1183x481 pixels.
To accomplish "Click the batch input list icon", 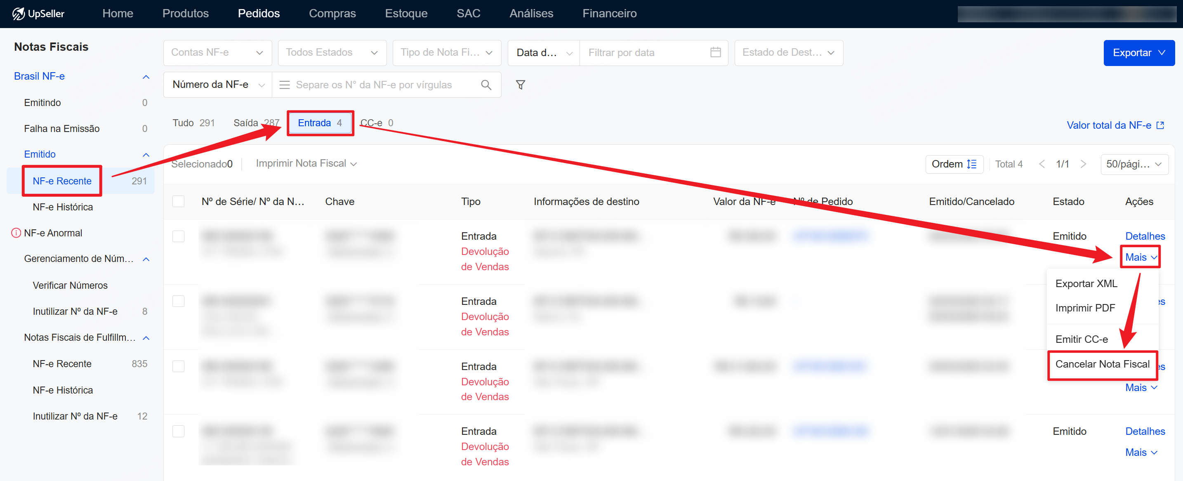I will click(x=285, y=85).
